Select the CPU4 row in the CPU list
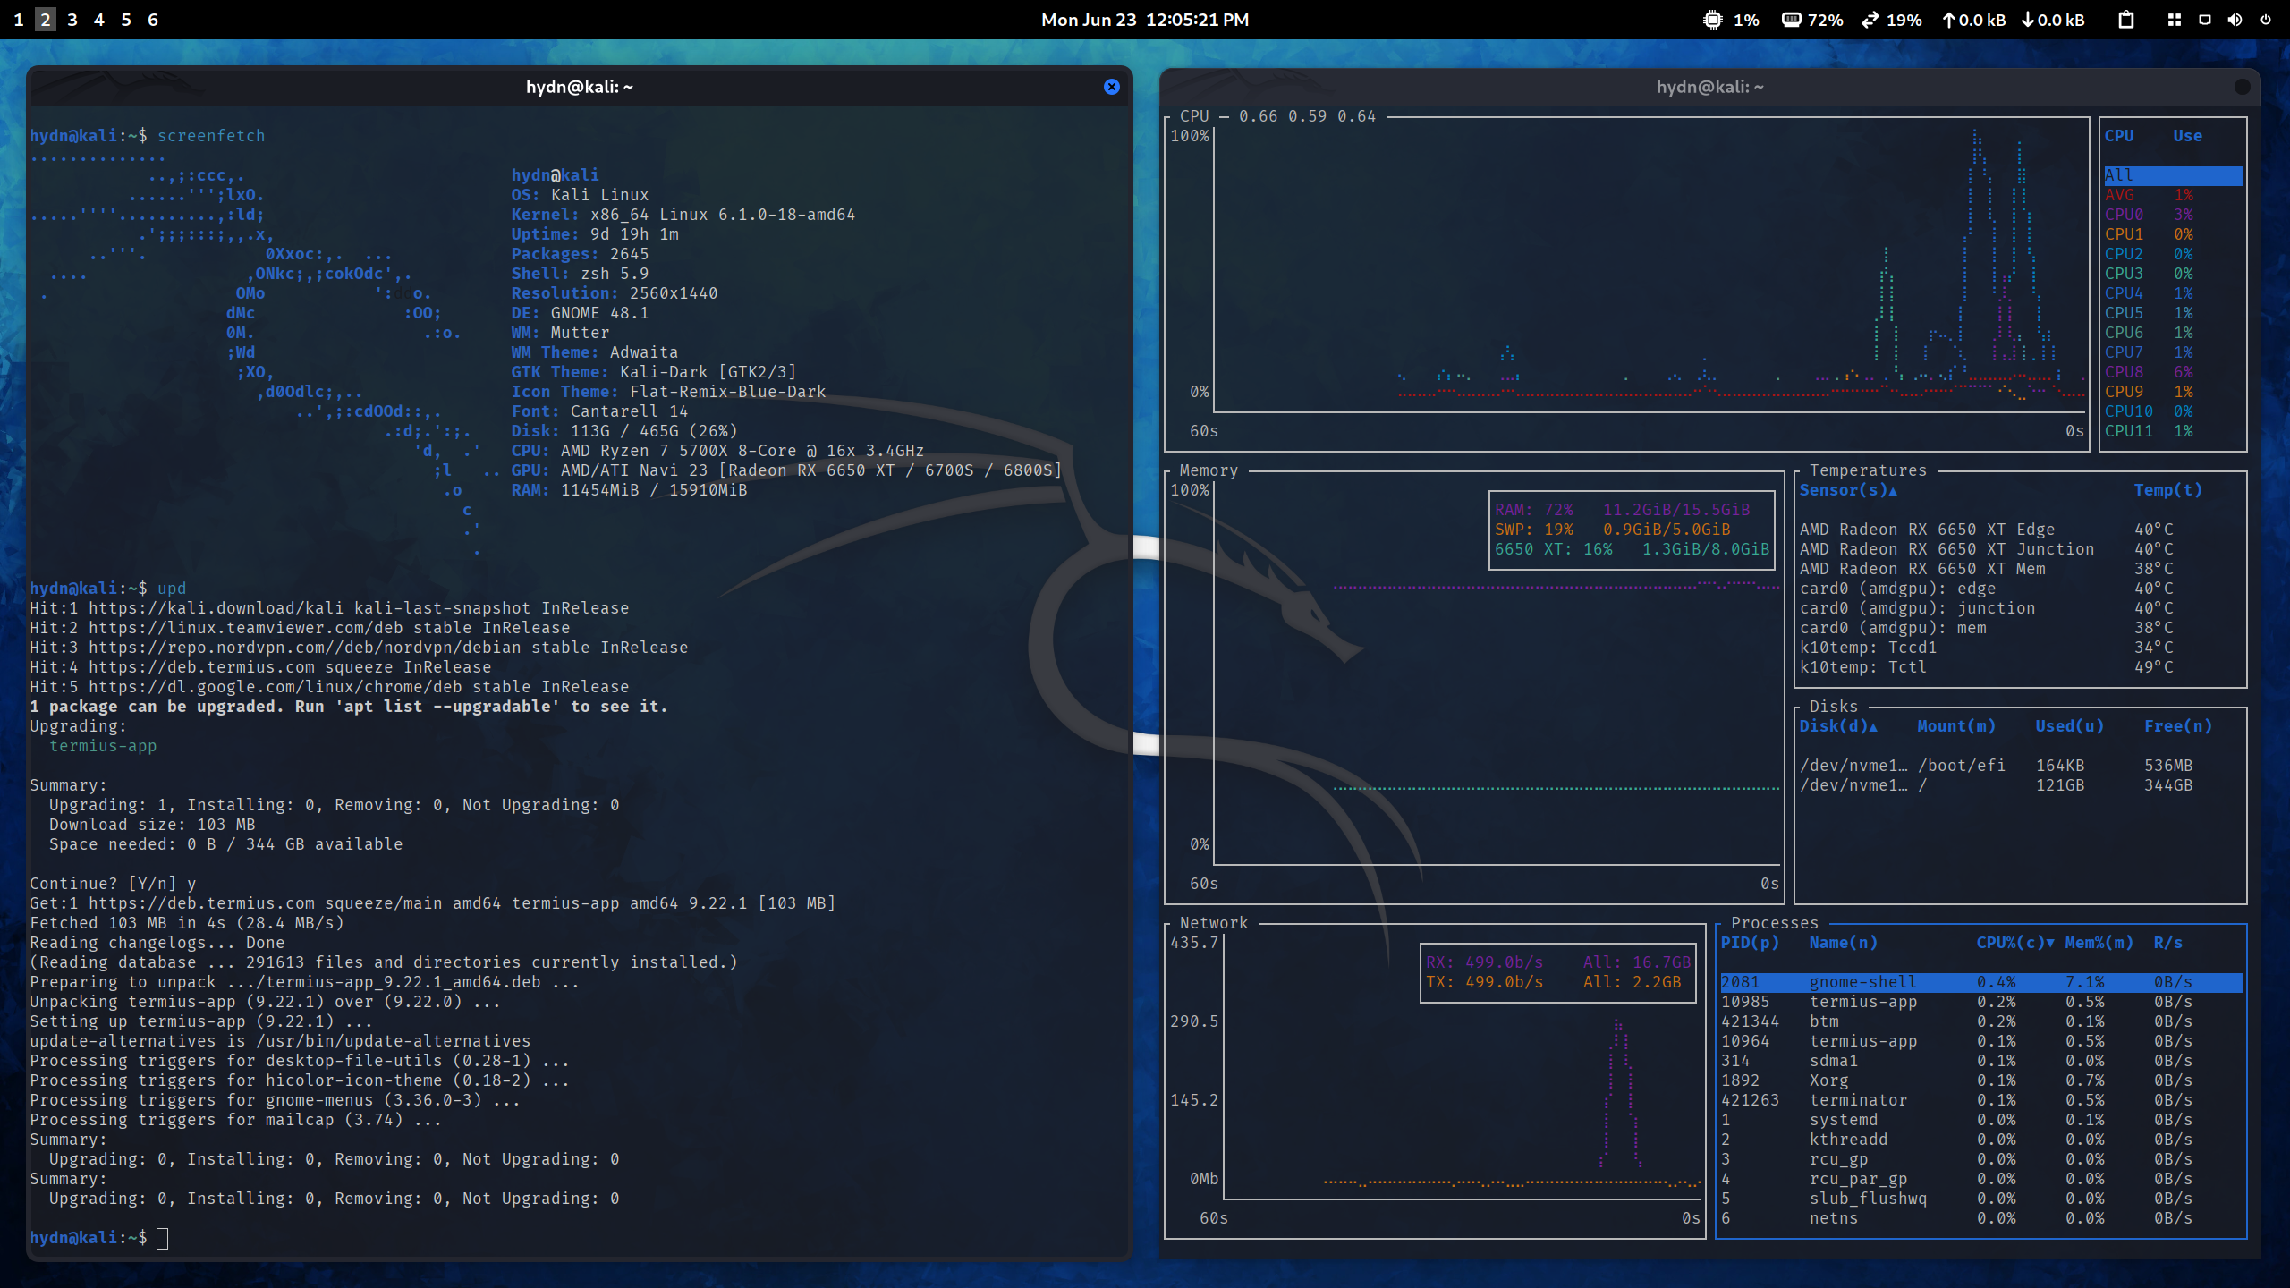The image size is (2290, 1288). tap(2173, 293)
